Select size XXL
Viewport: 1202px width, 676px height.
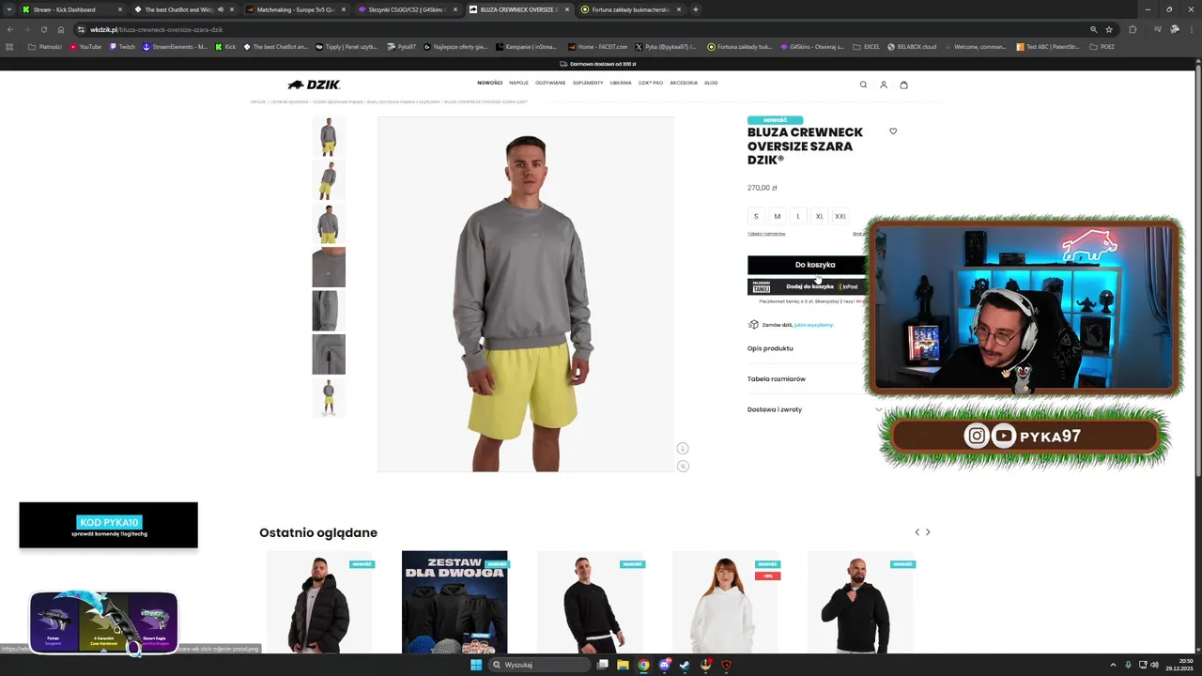pyautogui.click(x=840, y=216)
